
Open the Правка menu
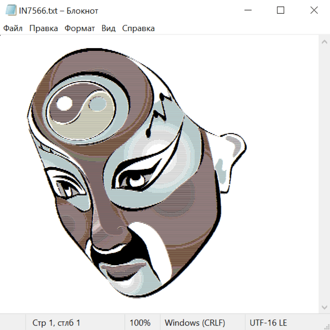click(44, 29)
